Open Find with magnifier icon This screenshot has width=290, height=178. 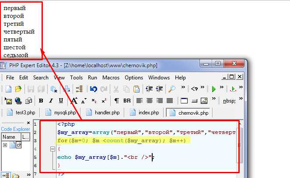[x=171, y=89]
